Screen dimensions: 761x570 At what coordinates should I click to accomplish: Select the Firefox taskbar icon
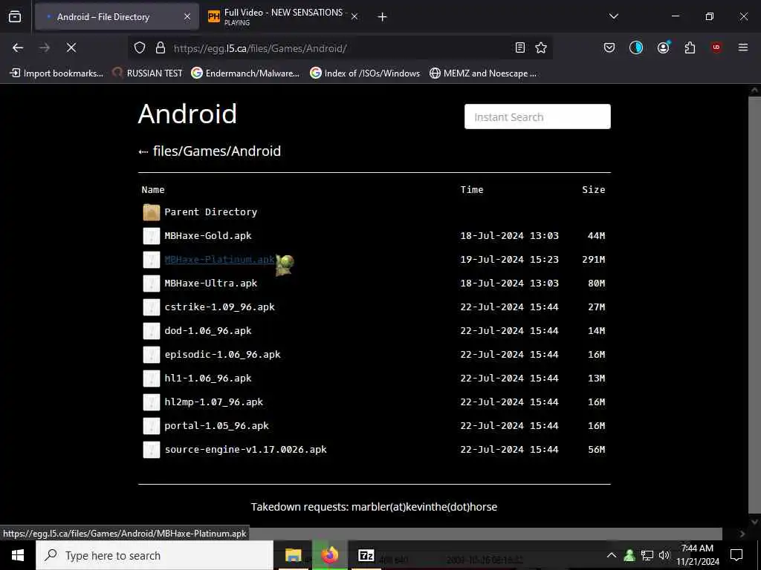coord(330,555)
